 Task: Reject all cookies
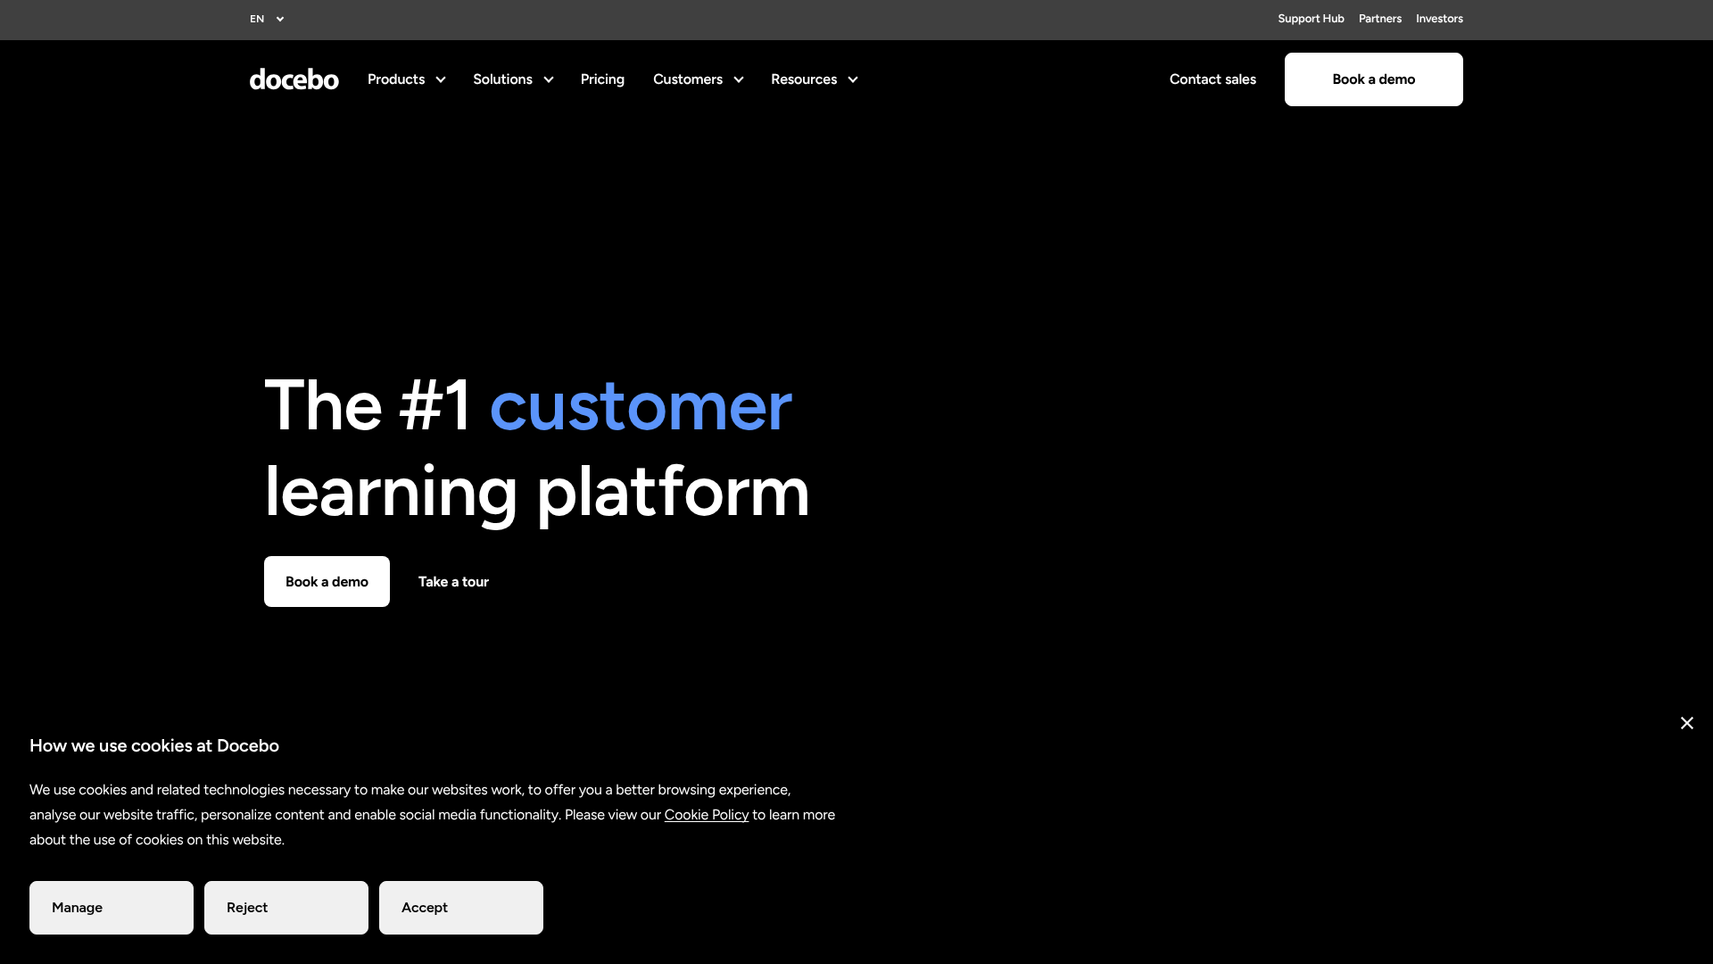point(285,907)
